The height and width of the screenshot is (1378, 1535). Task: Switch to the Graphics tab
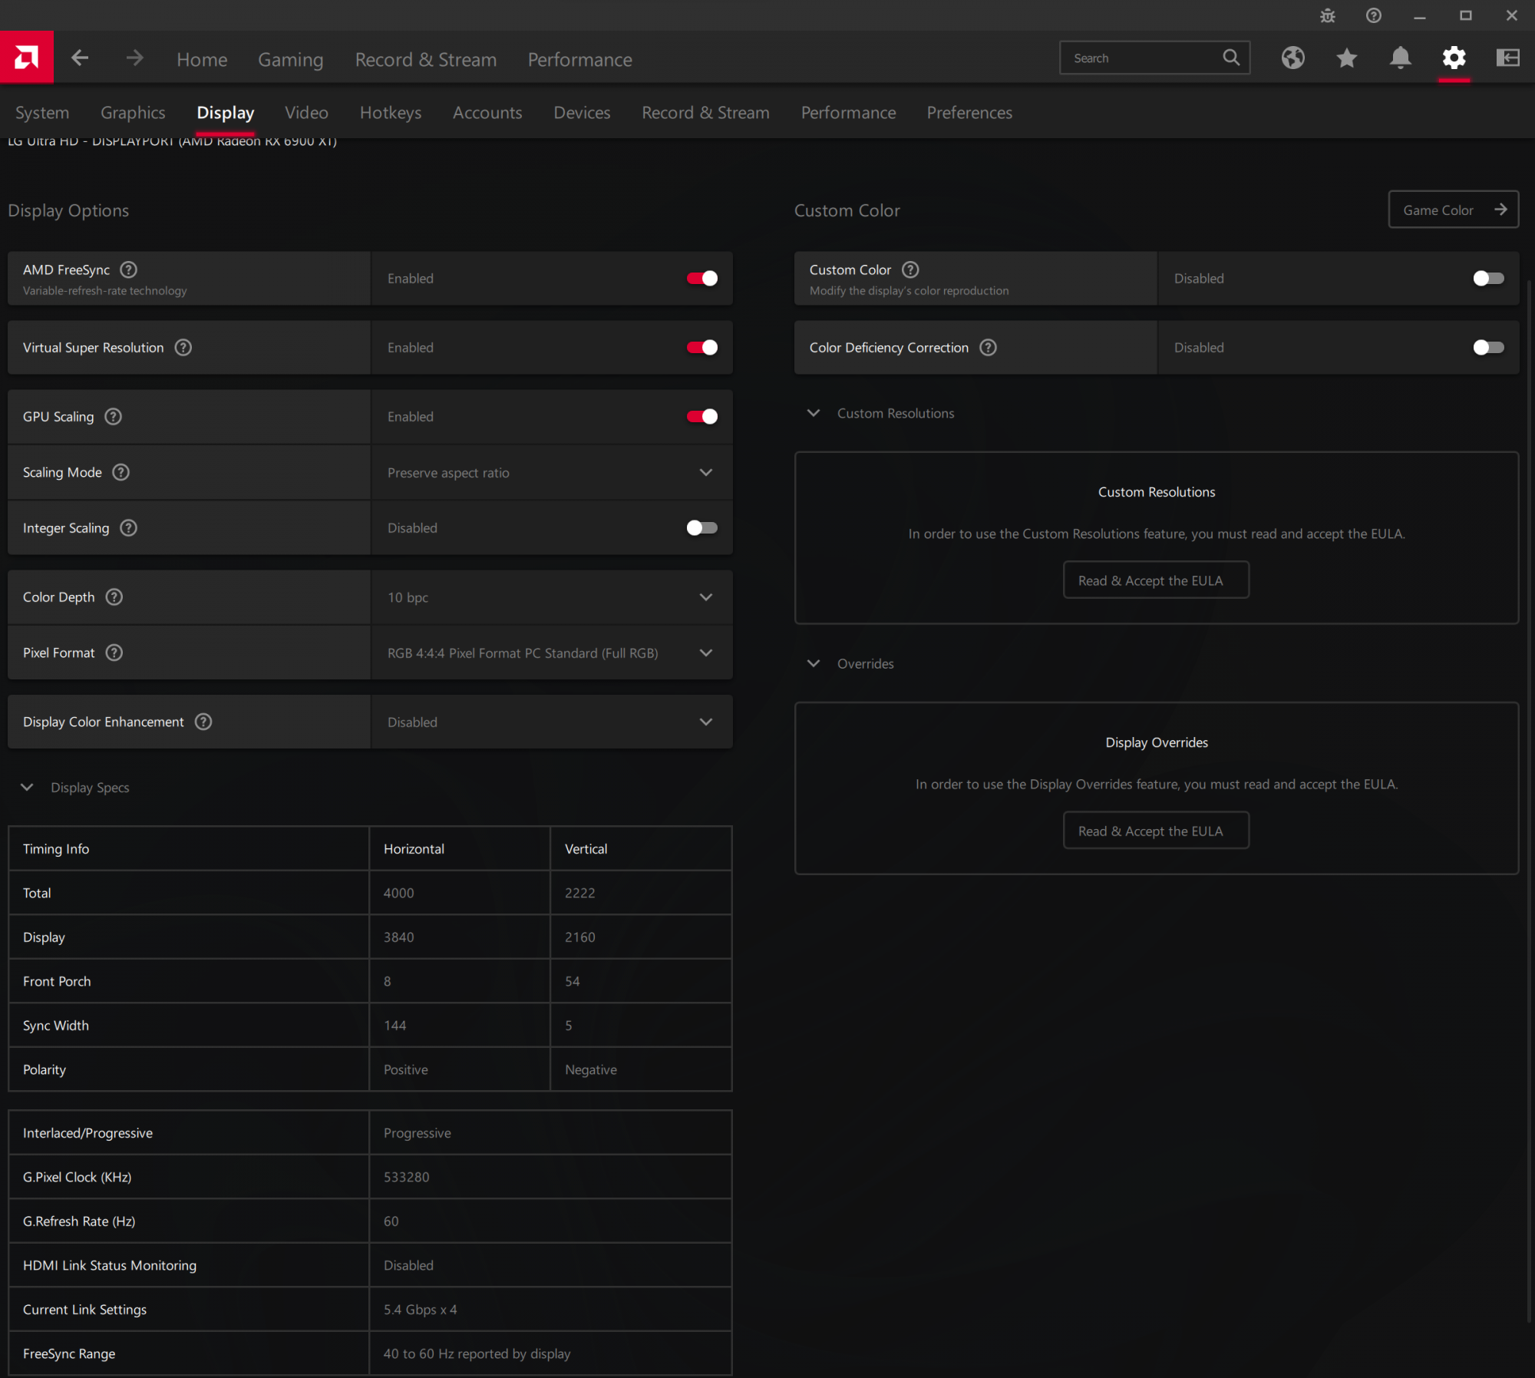click(x=133, y=113)
